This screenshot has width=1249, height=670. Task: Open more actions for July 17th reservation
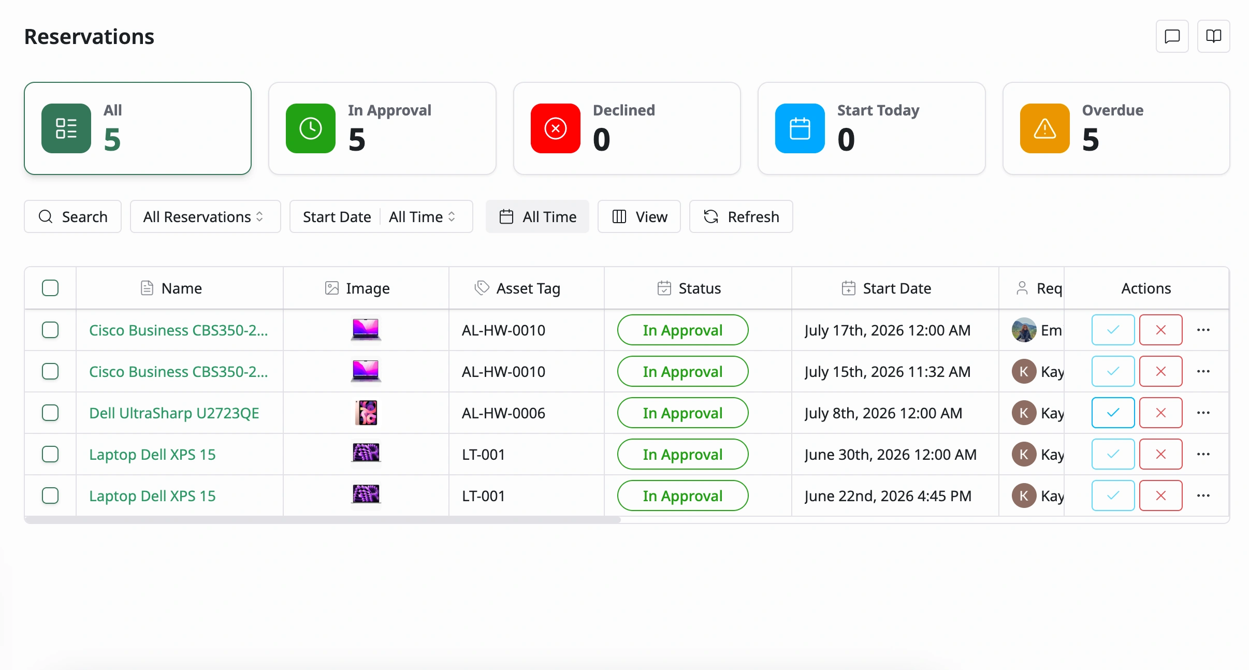click(1203, 330)
